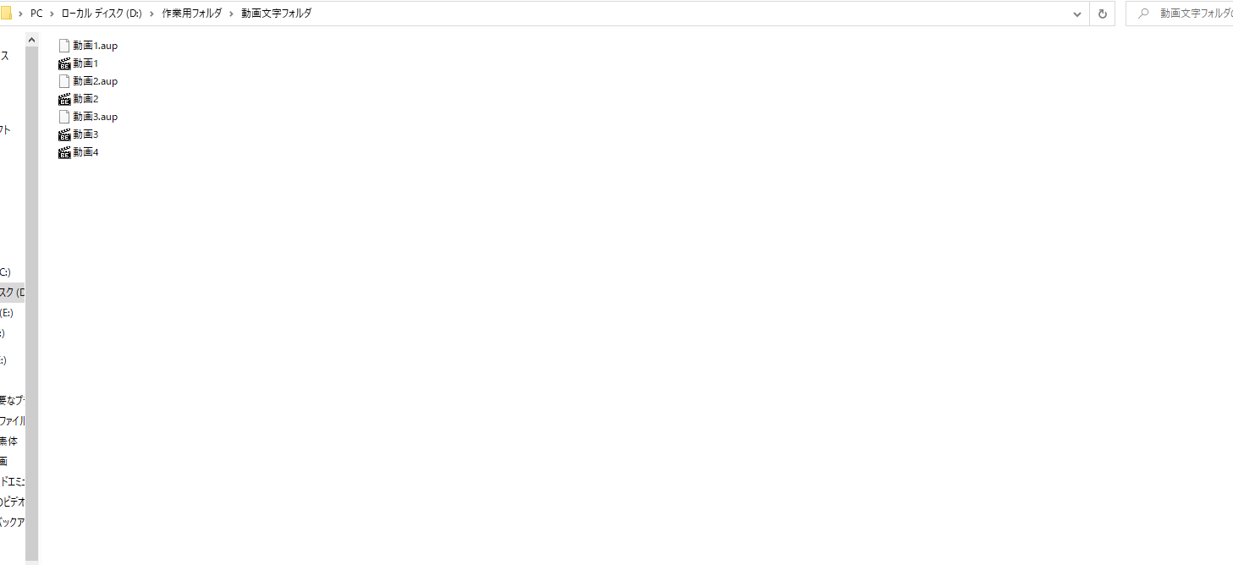Image resolution: width=1233 pixels, height=565 pixels.
Task: Click 動画文字フォルダ in the breadcrumb
Action: (276, 14)
